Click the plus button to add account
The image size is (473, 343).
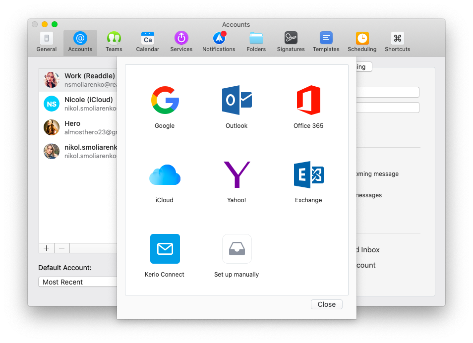[47, 248]
